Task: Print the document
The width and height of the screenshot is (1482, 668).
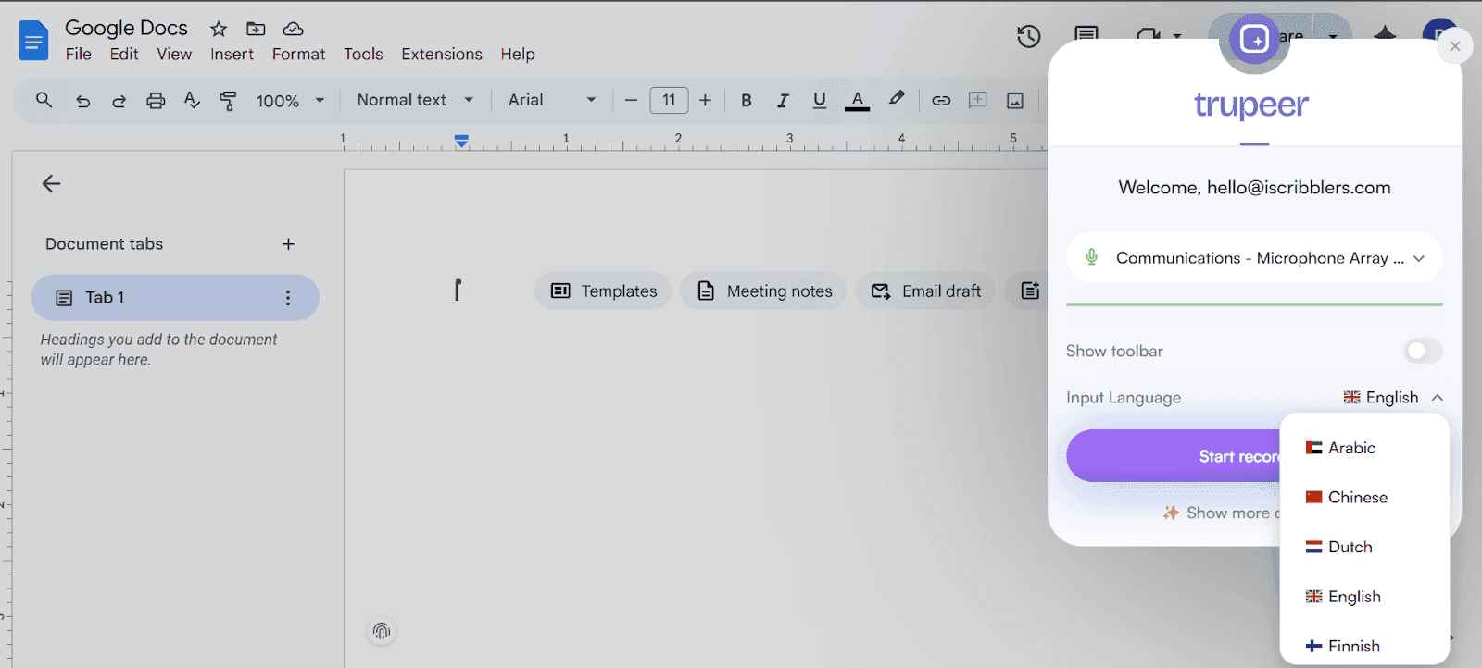Action: click(156, 101)
